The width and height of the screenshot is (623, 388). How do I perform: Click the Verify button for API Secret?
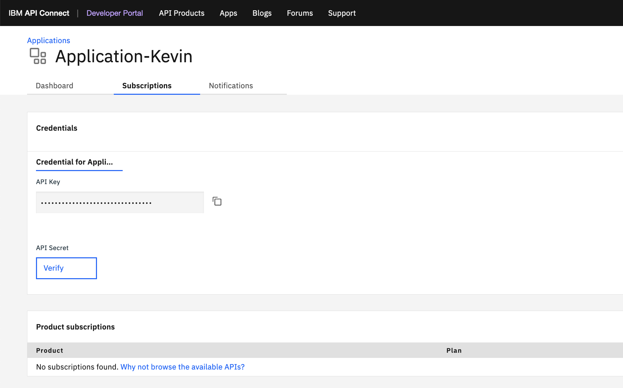[x=66, y=268]
